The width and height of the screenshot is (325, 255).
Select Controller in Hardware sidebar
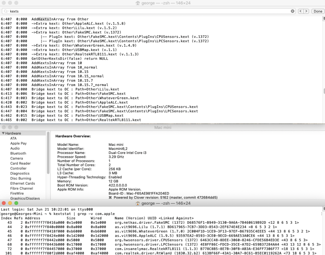tap(18, 168)
